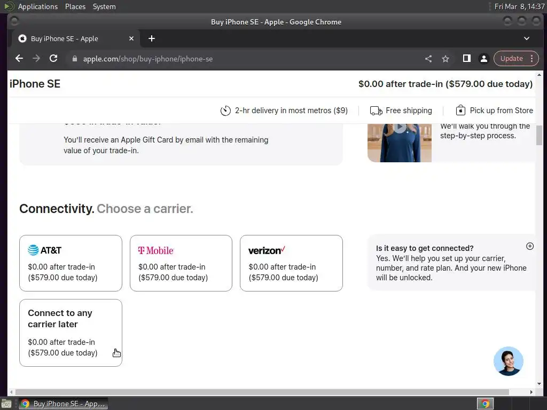
Task: Select Connect to any carrier later
Action: click(x=71, y=333)
